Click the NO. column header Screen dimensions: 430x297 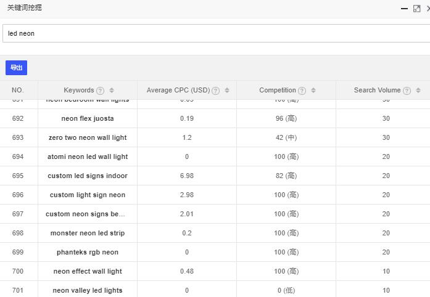18,90
